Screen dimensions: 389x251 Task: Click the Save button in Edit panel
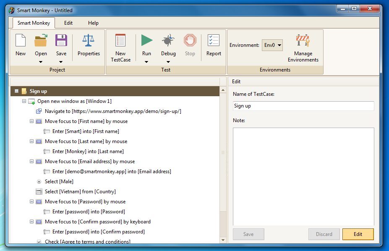248,234
